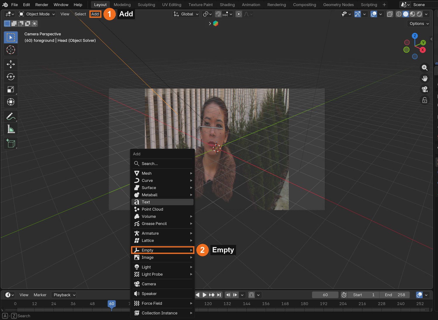Click play animation button

pyautogui.click(x=204, y=295)
